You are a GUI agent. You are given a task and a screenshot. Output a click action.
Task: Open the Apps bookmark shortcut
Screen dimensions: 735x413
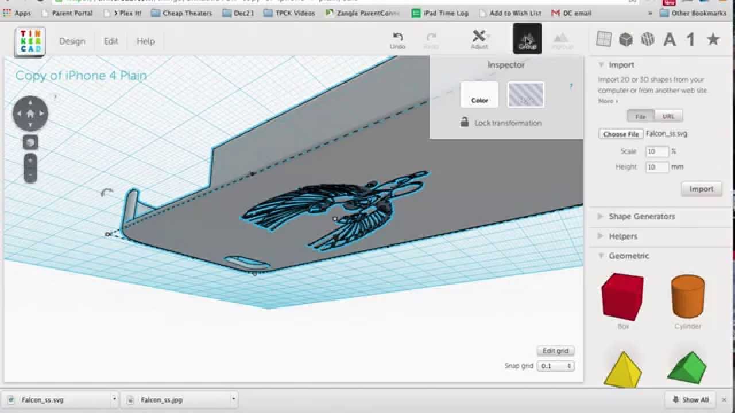(17, 13)
